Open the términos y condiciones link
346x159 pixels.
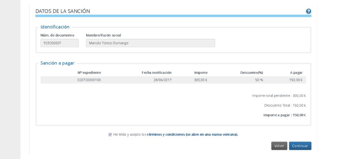(x=192, y=134)
